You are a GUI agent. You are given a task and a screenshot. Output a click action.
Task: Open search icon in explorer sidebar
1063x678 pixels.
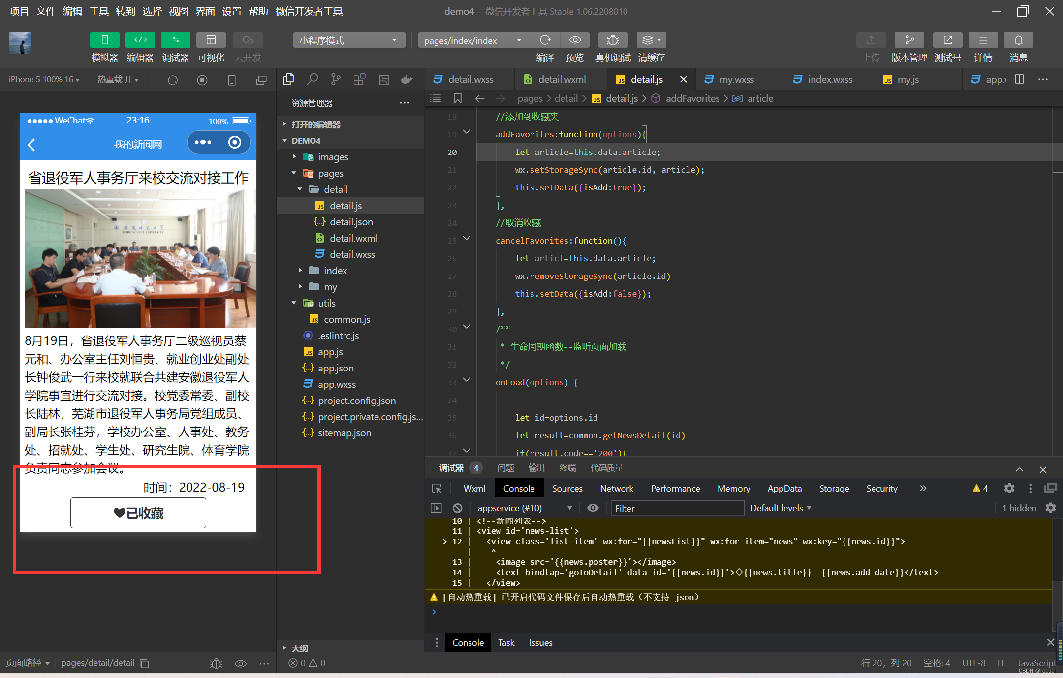312,79
